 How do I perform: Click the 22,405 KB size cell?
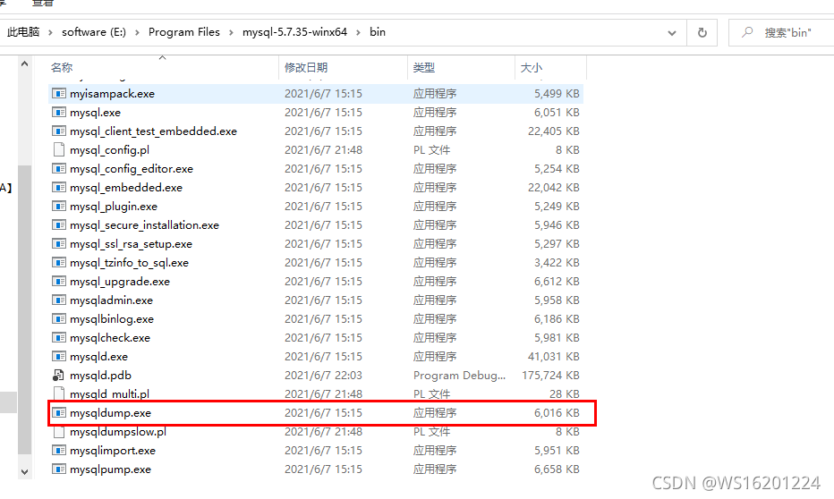[554, 131]
